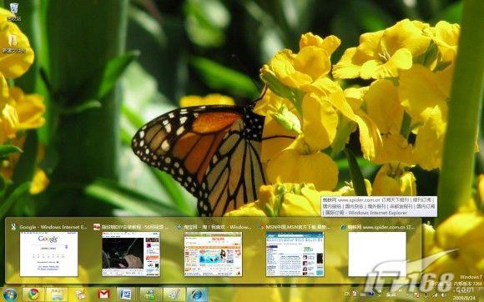
Task: Click the spider.com.cn preview favicon
Action: click(x=343, y=228)
